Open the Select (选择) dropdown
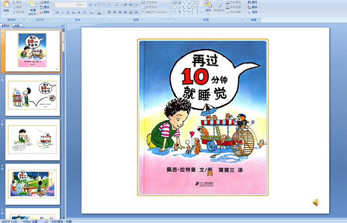This screenshot has width=347, height=223. (254, 12)
